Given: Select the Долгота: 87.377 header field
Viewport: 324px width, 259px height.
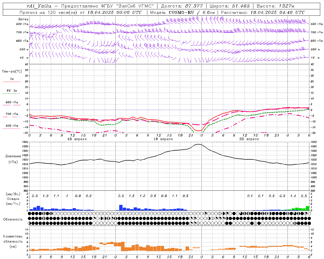Looking at the screenshot, I should [x=182, y=6].
